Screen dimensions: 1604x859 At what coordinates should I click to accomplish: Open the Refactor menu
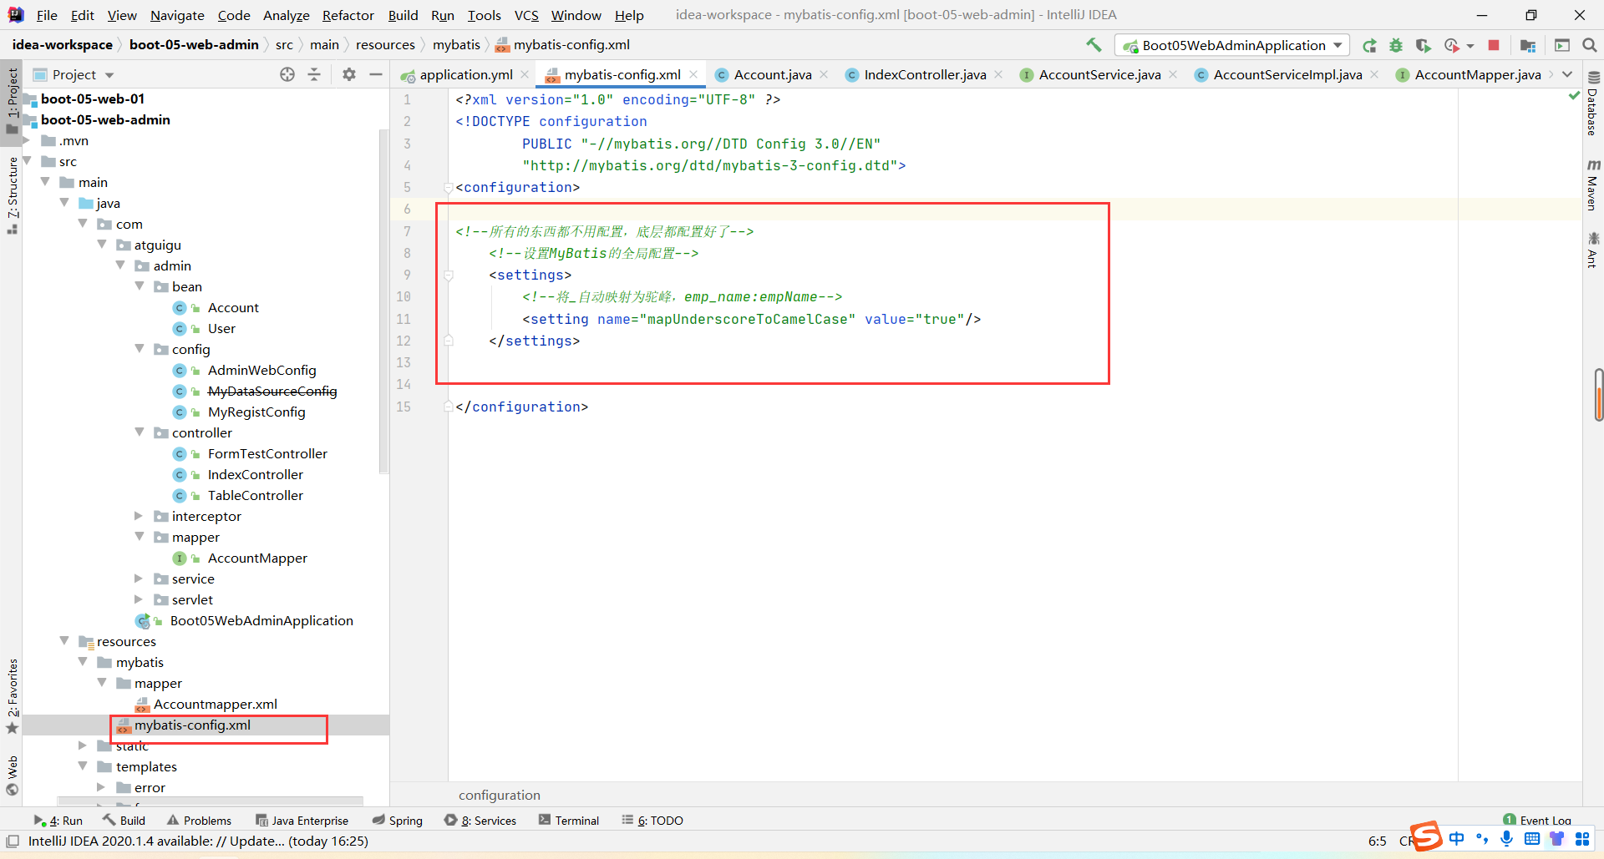click(x=348, y=15)
